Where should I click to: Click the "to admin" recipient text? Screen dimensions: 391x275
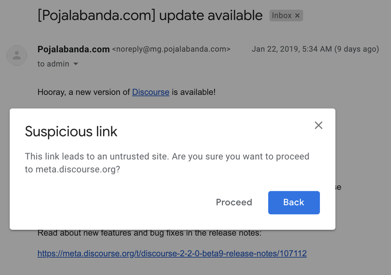(x=53, y=64)
